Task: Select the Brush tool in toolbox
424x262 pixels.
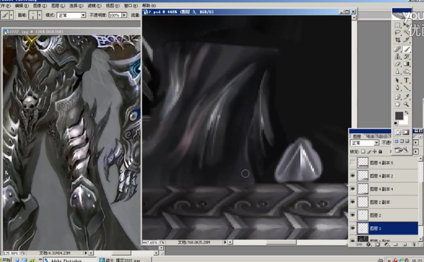Action: tap(406, 49)
